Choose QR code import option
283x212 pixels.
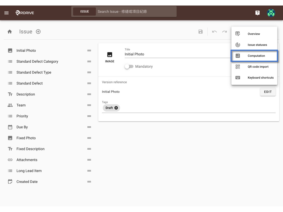pos(254,67)
